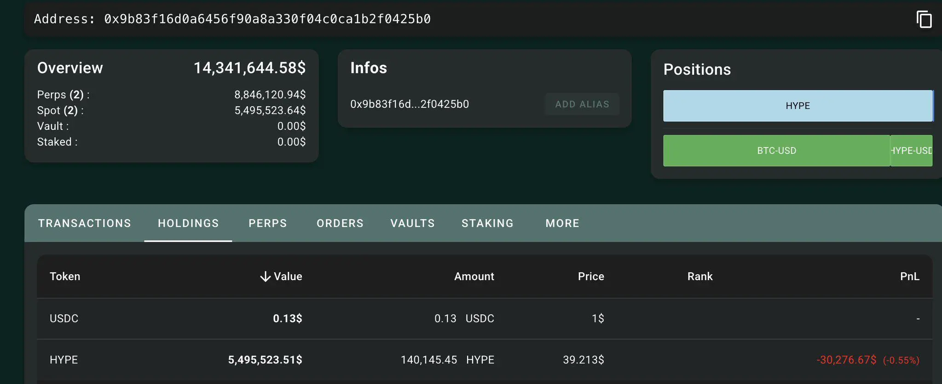Open the HYPE token row
Image resolution: width=942 pixels, height=384 pixels.
tap(485, 360)
